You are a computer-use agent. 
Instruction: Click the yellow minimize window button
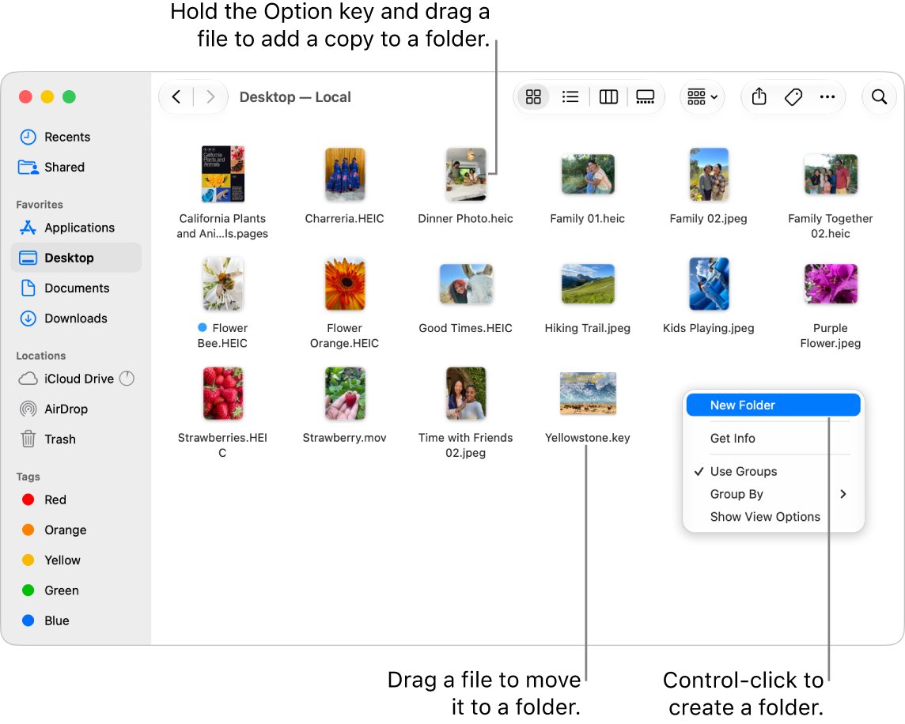(x=47, y=97)
